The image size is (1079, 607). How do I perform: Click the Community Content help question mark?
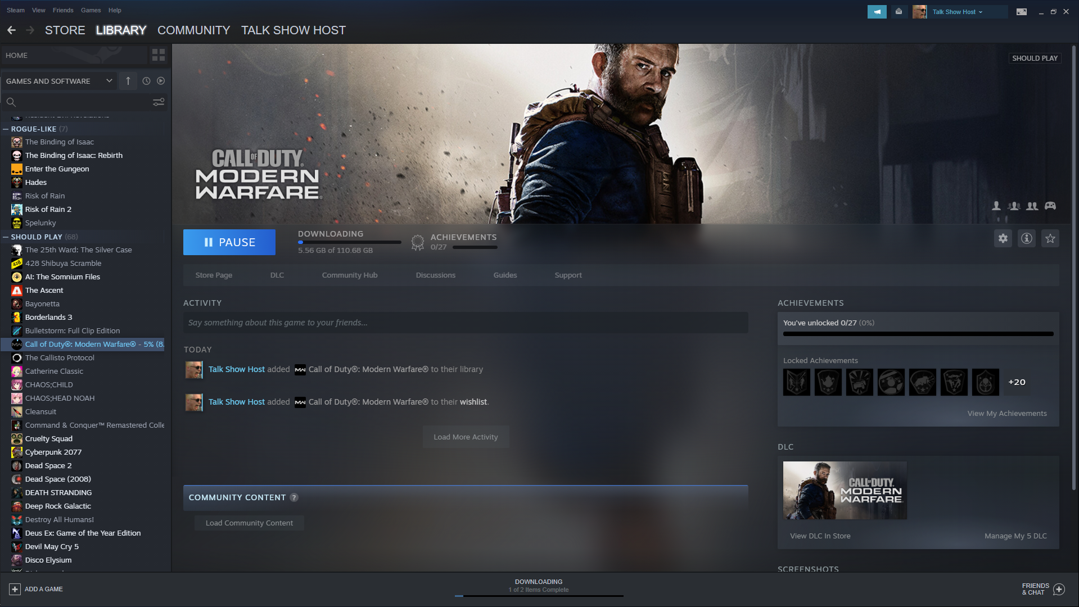point(294,497)
